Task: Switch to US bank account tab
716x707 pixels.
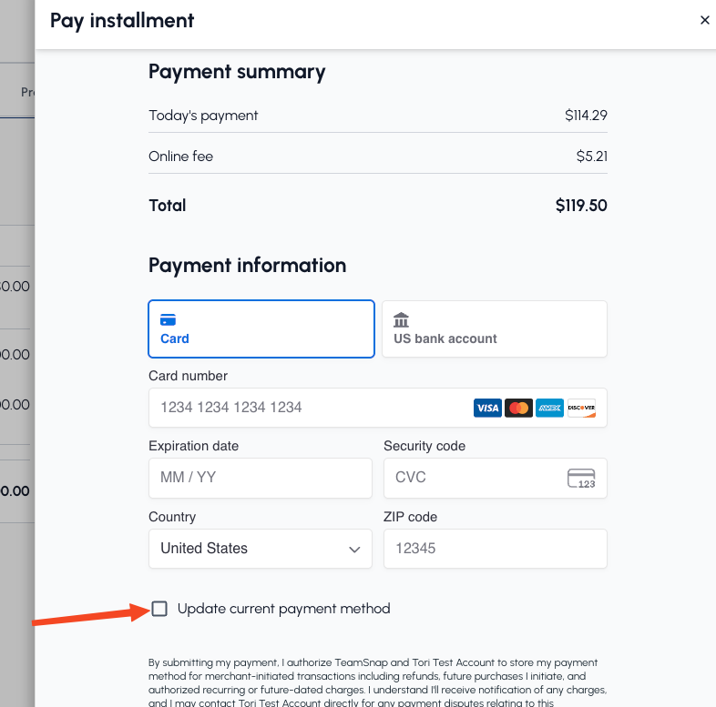Action: tap(494, 329)
